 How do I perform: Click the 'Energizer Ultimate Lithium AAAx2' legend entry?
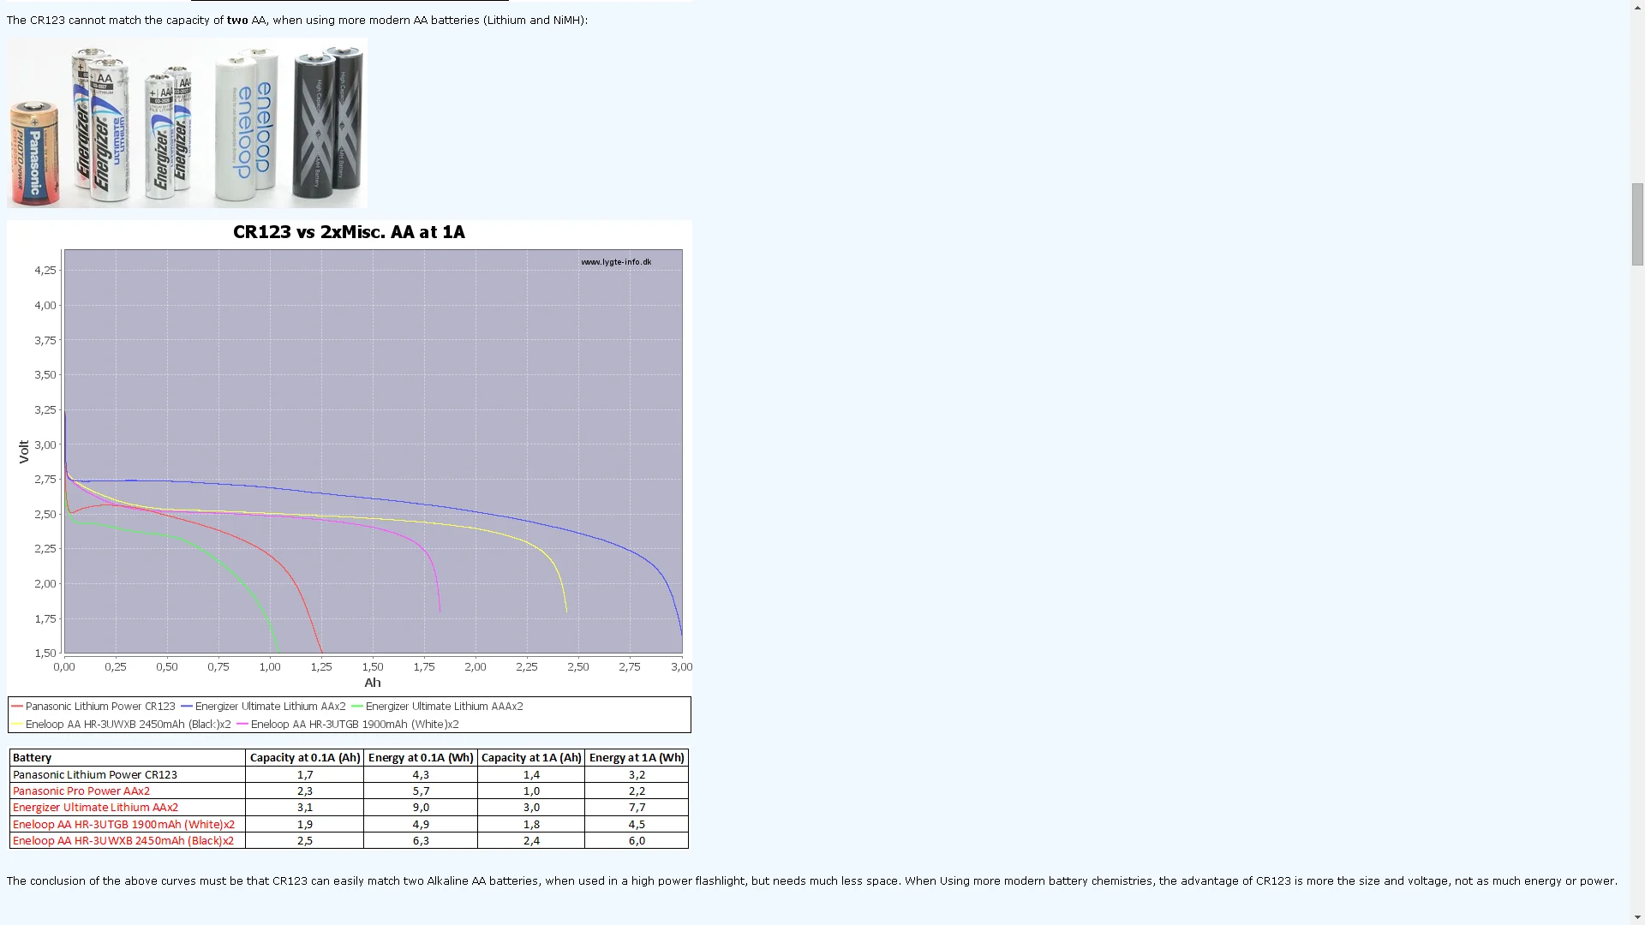(x=437, y=707)
